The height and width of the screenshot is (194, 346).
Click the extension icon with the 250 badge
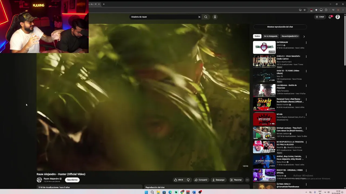(311, 10)
